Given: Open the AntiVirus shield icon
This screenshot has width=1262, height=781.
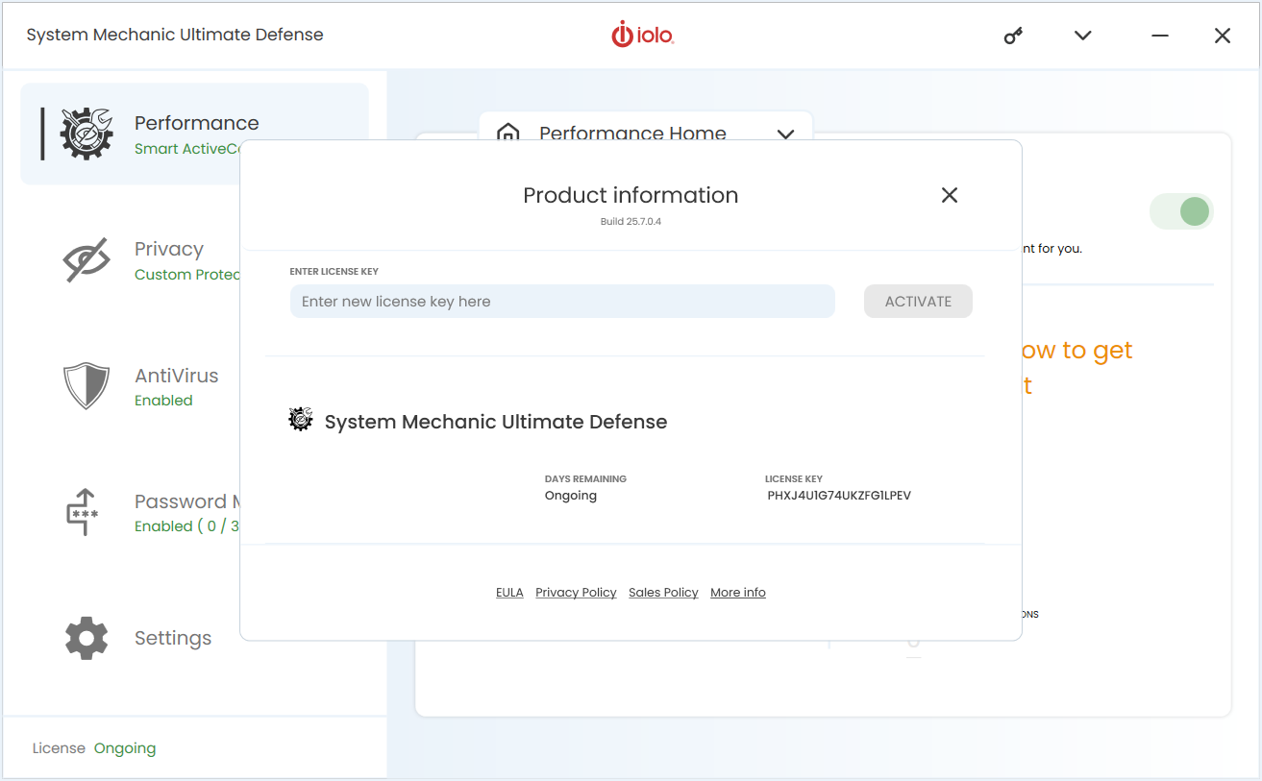Looking at the screenshot, I should click(x=87, y=386).
